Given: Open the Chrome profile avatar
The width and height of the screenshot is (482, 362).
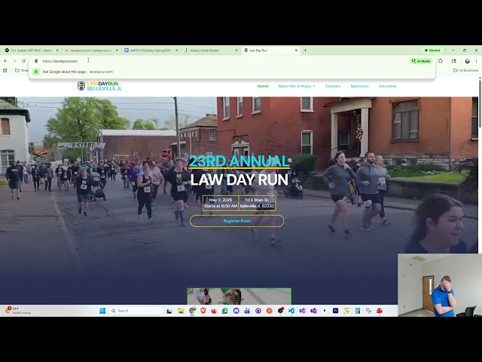Looking at the screenshot, I should coord(468,61).
